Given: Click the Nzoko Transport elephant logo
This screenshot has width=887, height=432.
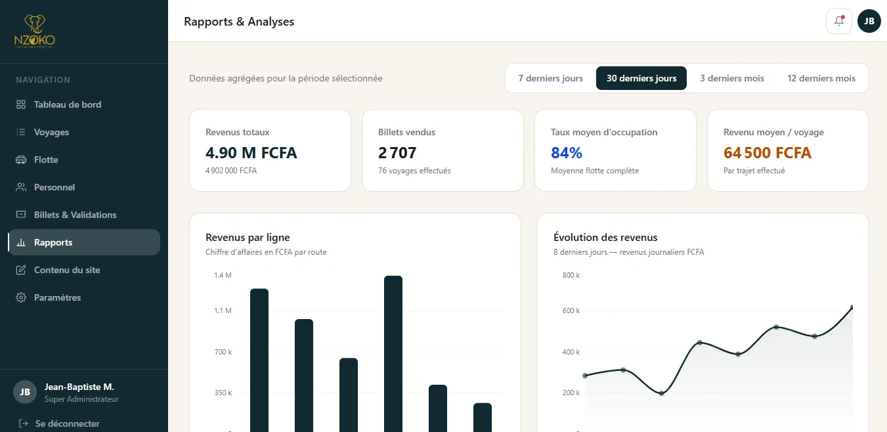Looking at the screenshot, I should pyautogui.click(x=35, y=32).
